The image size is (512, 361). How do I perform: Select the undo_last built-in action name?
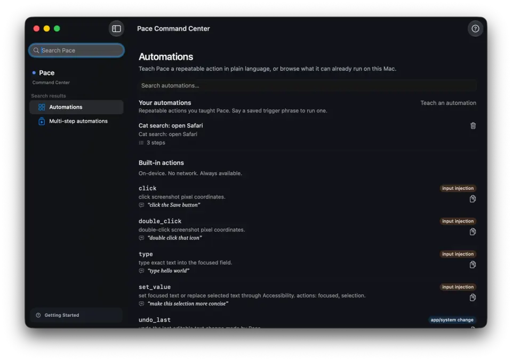click(155, 320)
